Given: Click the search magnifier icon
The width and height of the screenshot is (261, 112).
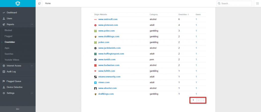Looking at the screenshot, I should point(219,4).
